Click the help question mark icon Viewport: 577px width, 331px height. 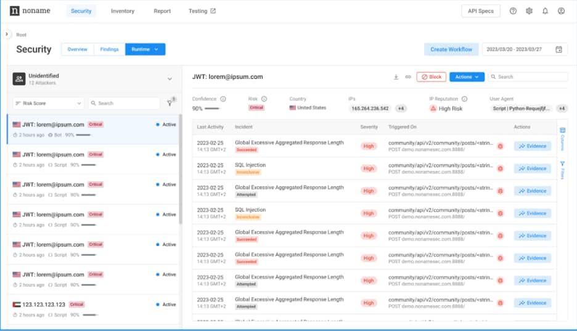pyautogui.click(x=513, y=11)
